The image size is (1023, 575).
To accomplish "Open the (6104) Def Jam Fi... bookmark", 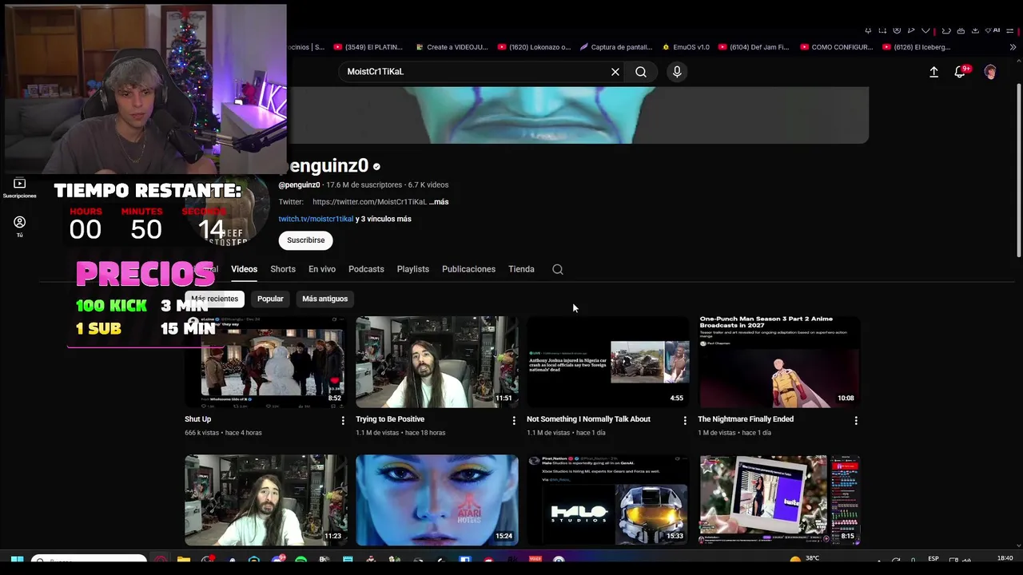I will pos(754,47).
